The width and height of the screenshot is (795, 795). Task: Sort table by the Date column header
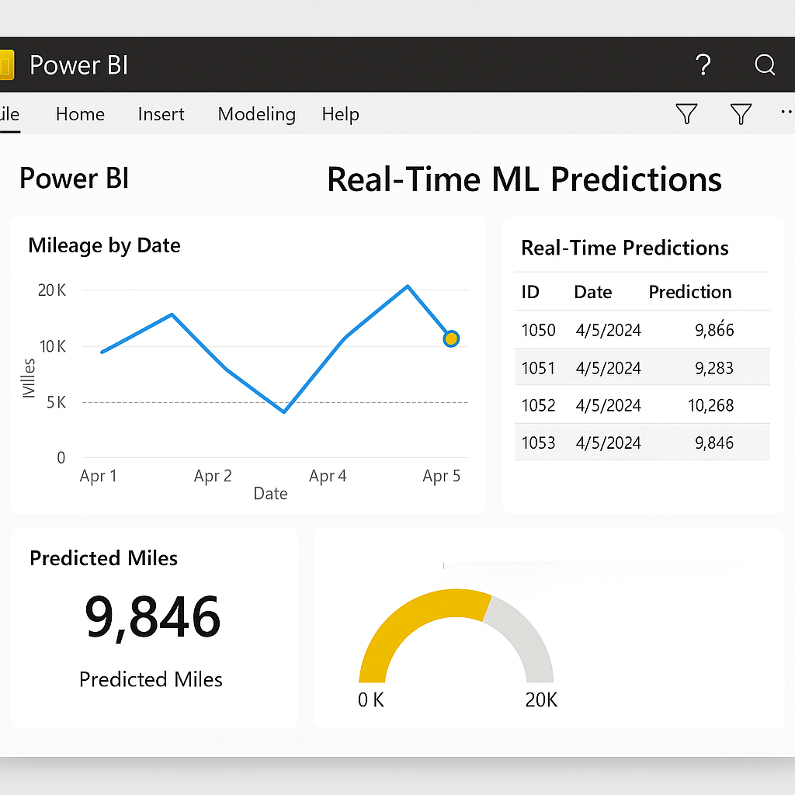[592, 292]
